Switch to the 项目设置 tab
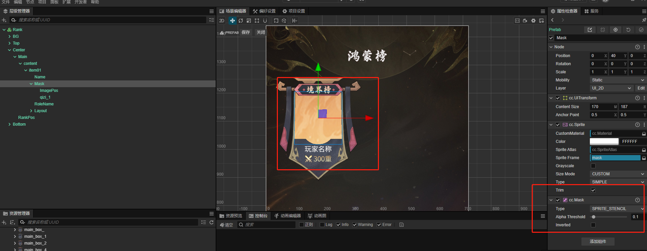Screen dimensions: 647x251 coord(294,11)
